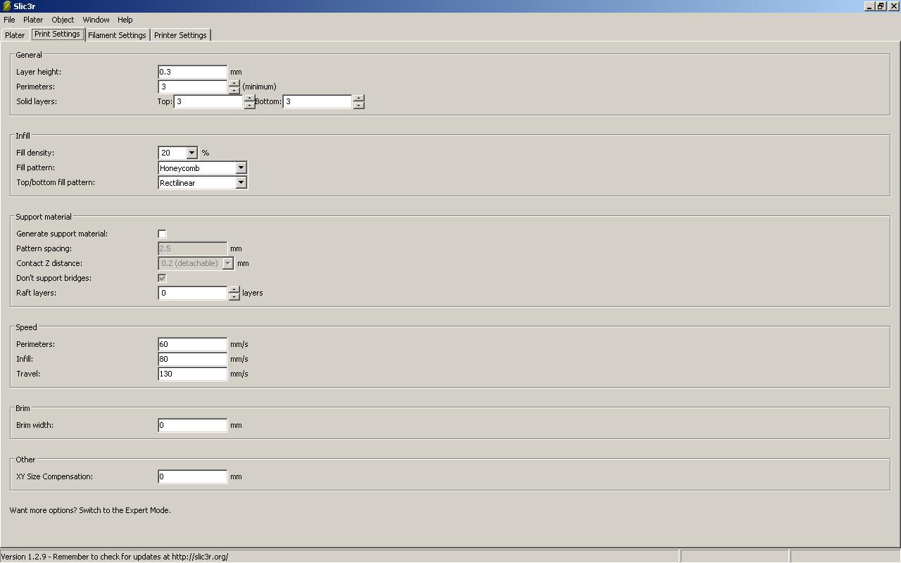Expand the Fill density dropdown arrow
This screenshot has height=563, width=901.
pyautogui.click(x=191, y=153)
